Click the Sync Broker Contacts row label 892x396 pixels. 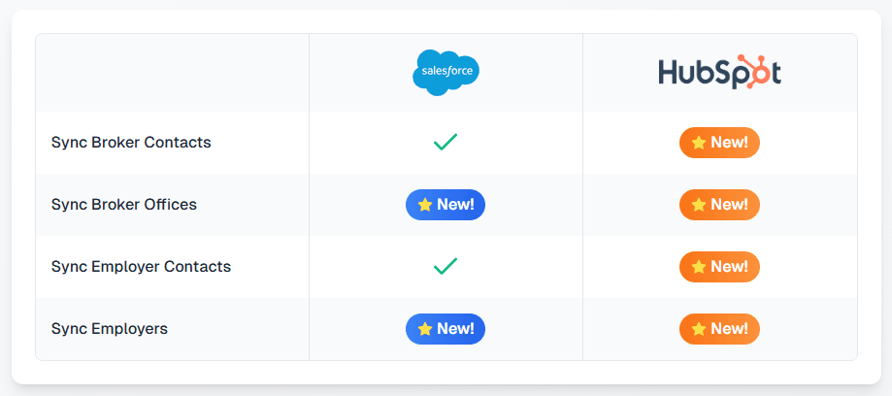[x=131, y=143]
